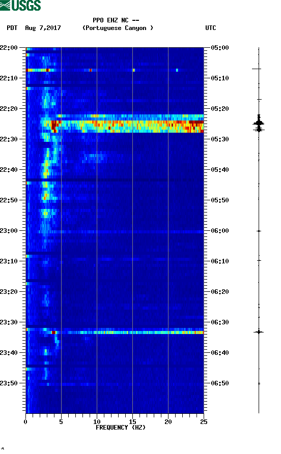The width and height of the screenshot is (281, 454).
Task: Click the 15 Hz frequency tick label
Action: pos(132,422)
